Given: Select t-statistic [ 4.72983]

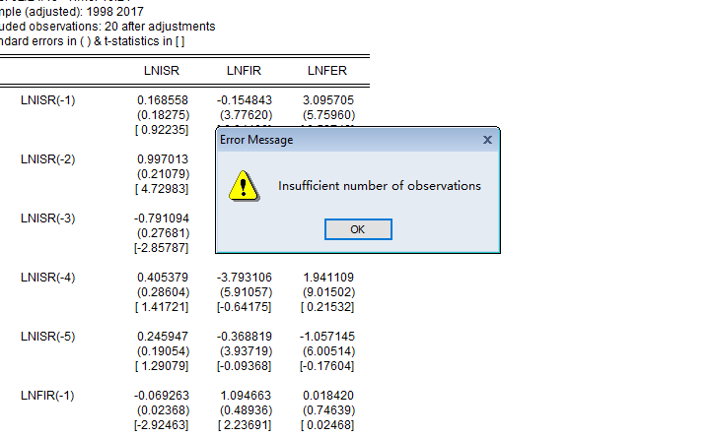Looking at the screenshot, I should (162, 189).
